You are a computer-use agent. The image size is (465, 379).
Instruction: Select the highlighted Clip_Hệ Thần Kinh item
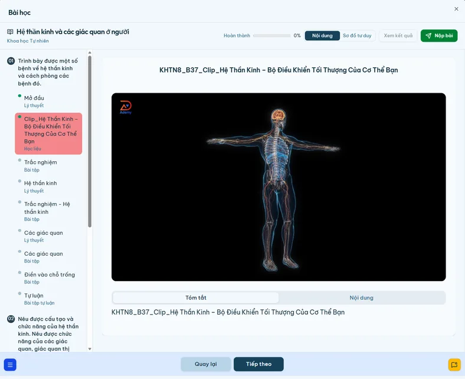tap(48, 133)
